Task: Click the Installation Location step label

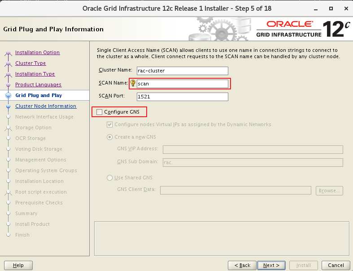Action: click(39, 181)
